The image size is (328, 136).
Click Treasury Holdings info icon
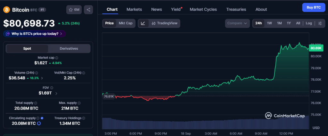point(84,118)
